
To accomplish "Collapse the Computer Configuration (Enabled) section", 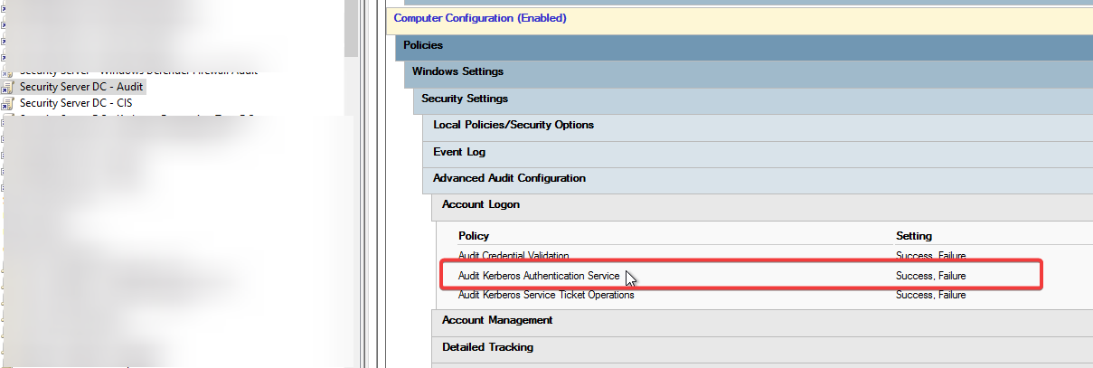I will [740, 18].
